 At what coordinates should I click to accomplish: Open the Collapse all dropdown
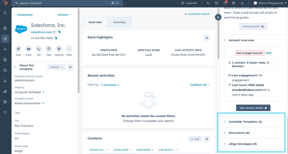pos(200,85)
